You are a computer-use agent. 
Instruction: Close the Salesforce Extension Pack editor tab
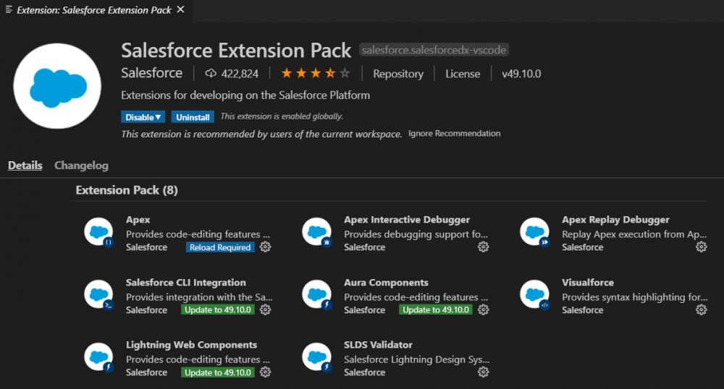(180, 10)
